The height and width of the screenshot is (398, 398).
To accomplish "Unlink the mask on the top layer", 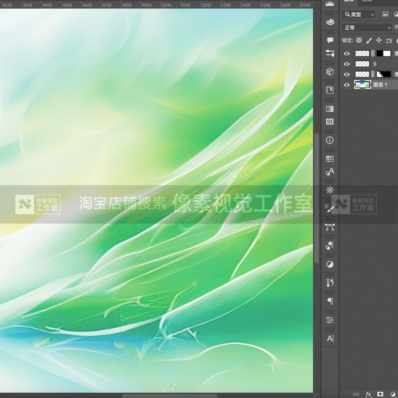I will 373,53.
